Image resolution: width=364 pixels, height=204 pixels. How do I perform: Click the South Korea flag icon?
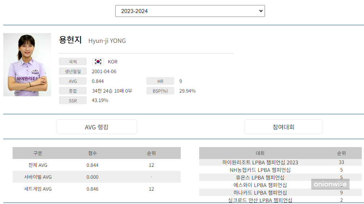(98, 62)
